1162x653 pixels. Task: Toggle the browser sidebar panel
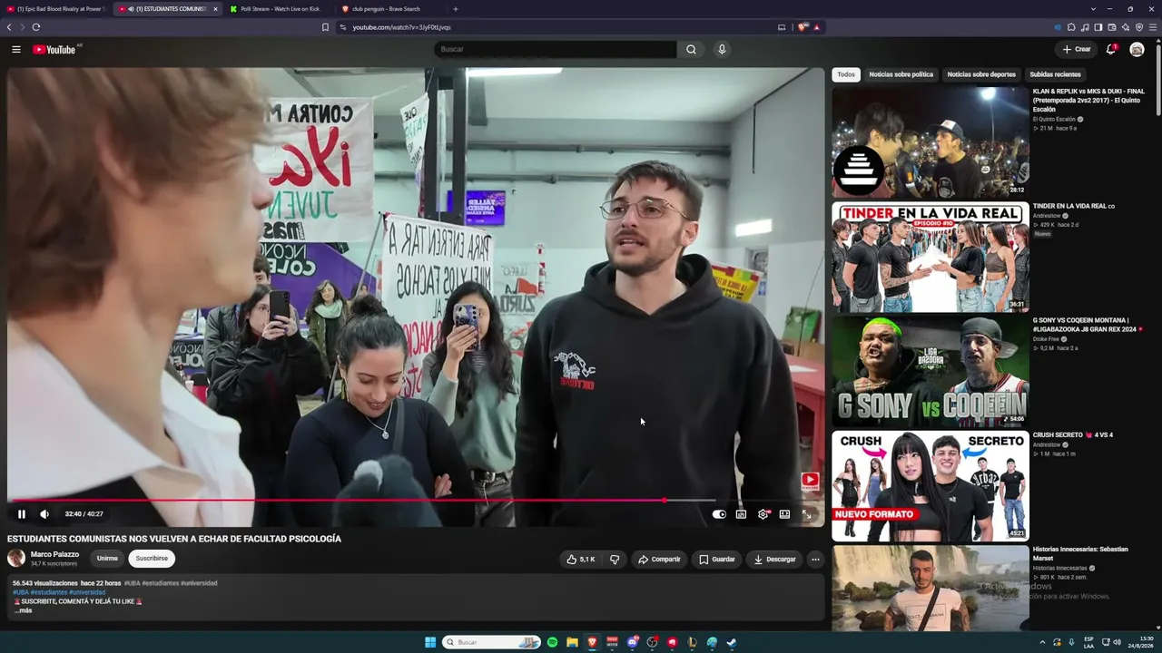1098,27
